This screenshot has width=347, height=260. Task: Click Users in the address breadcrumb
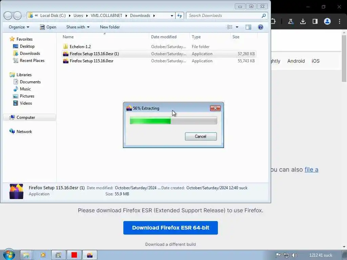coord(78,16)
